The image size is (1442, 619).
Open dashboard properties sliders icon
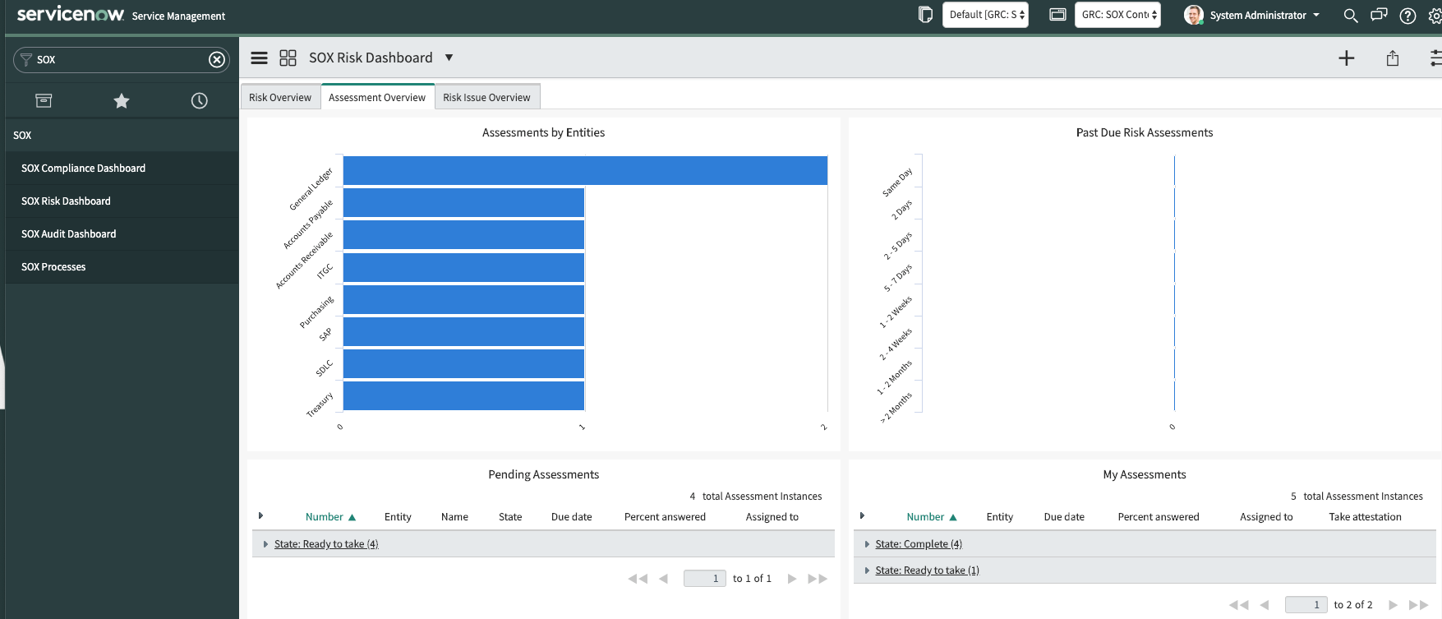1435,58
